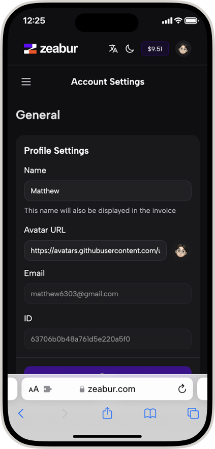The height and width of the screenshot is (449, 215).
Task: Open the user avatar menu in the header
Action: click(x=183, y=49)
